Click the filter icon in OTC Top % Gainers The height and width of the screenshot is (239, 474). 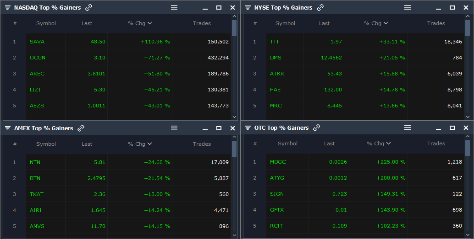[x=248, y=128]
